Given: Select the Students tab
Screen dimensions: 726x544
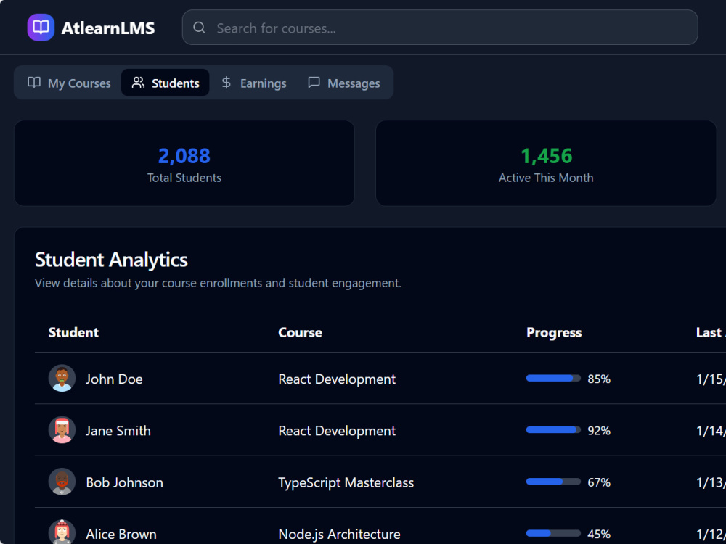Looking at the screenshot, I should pos(166,83).
